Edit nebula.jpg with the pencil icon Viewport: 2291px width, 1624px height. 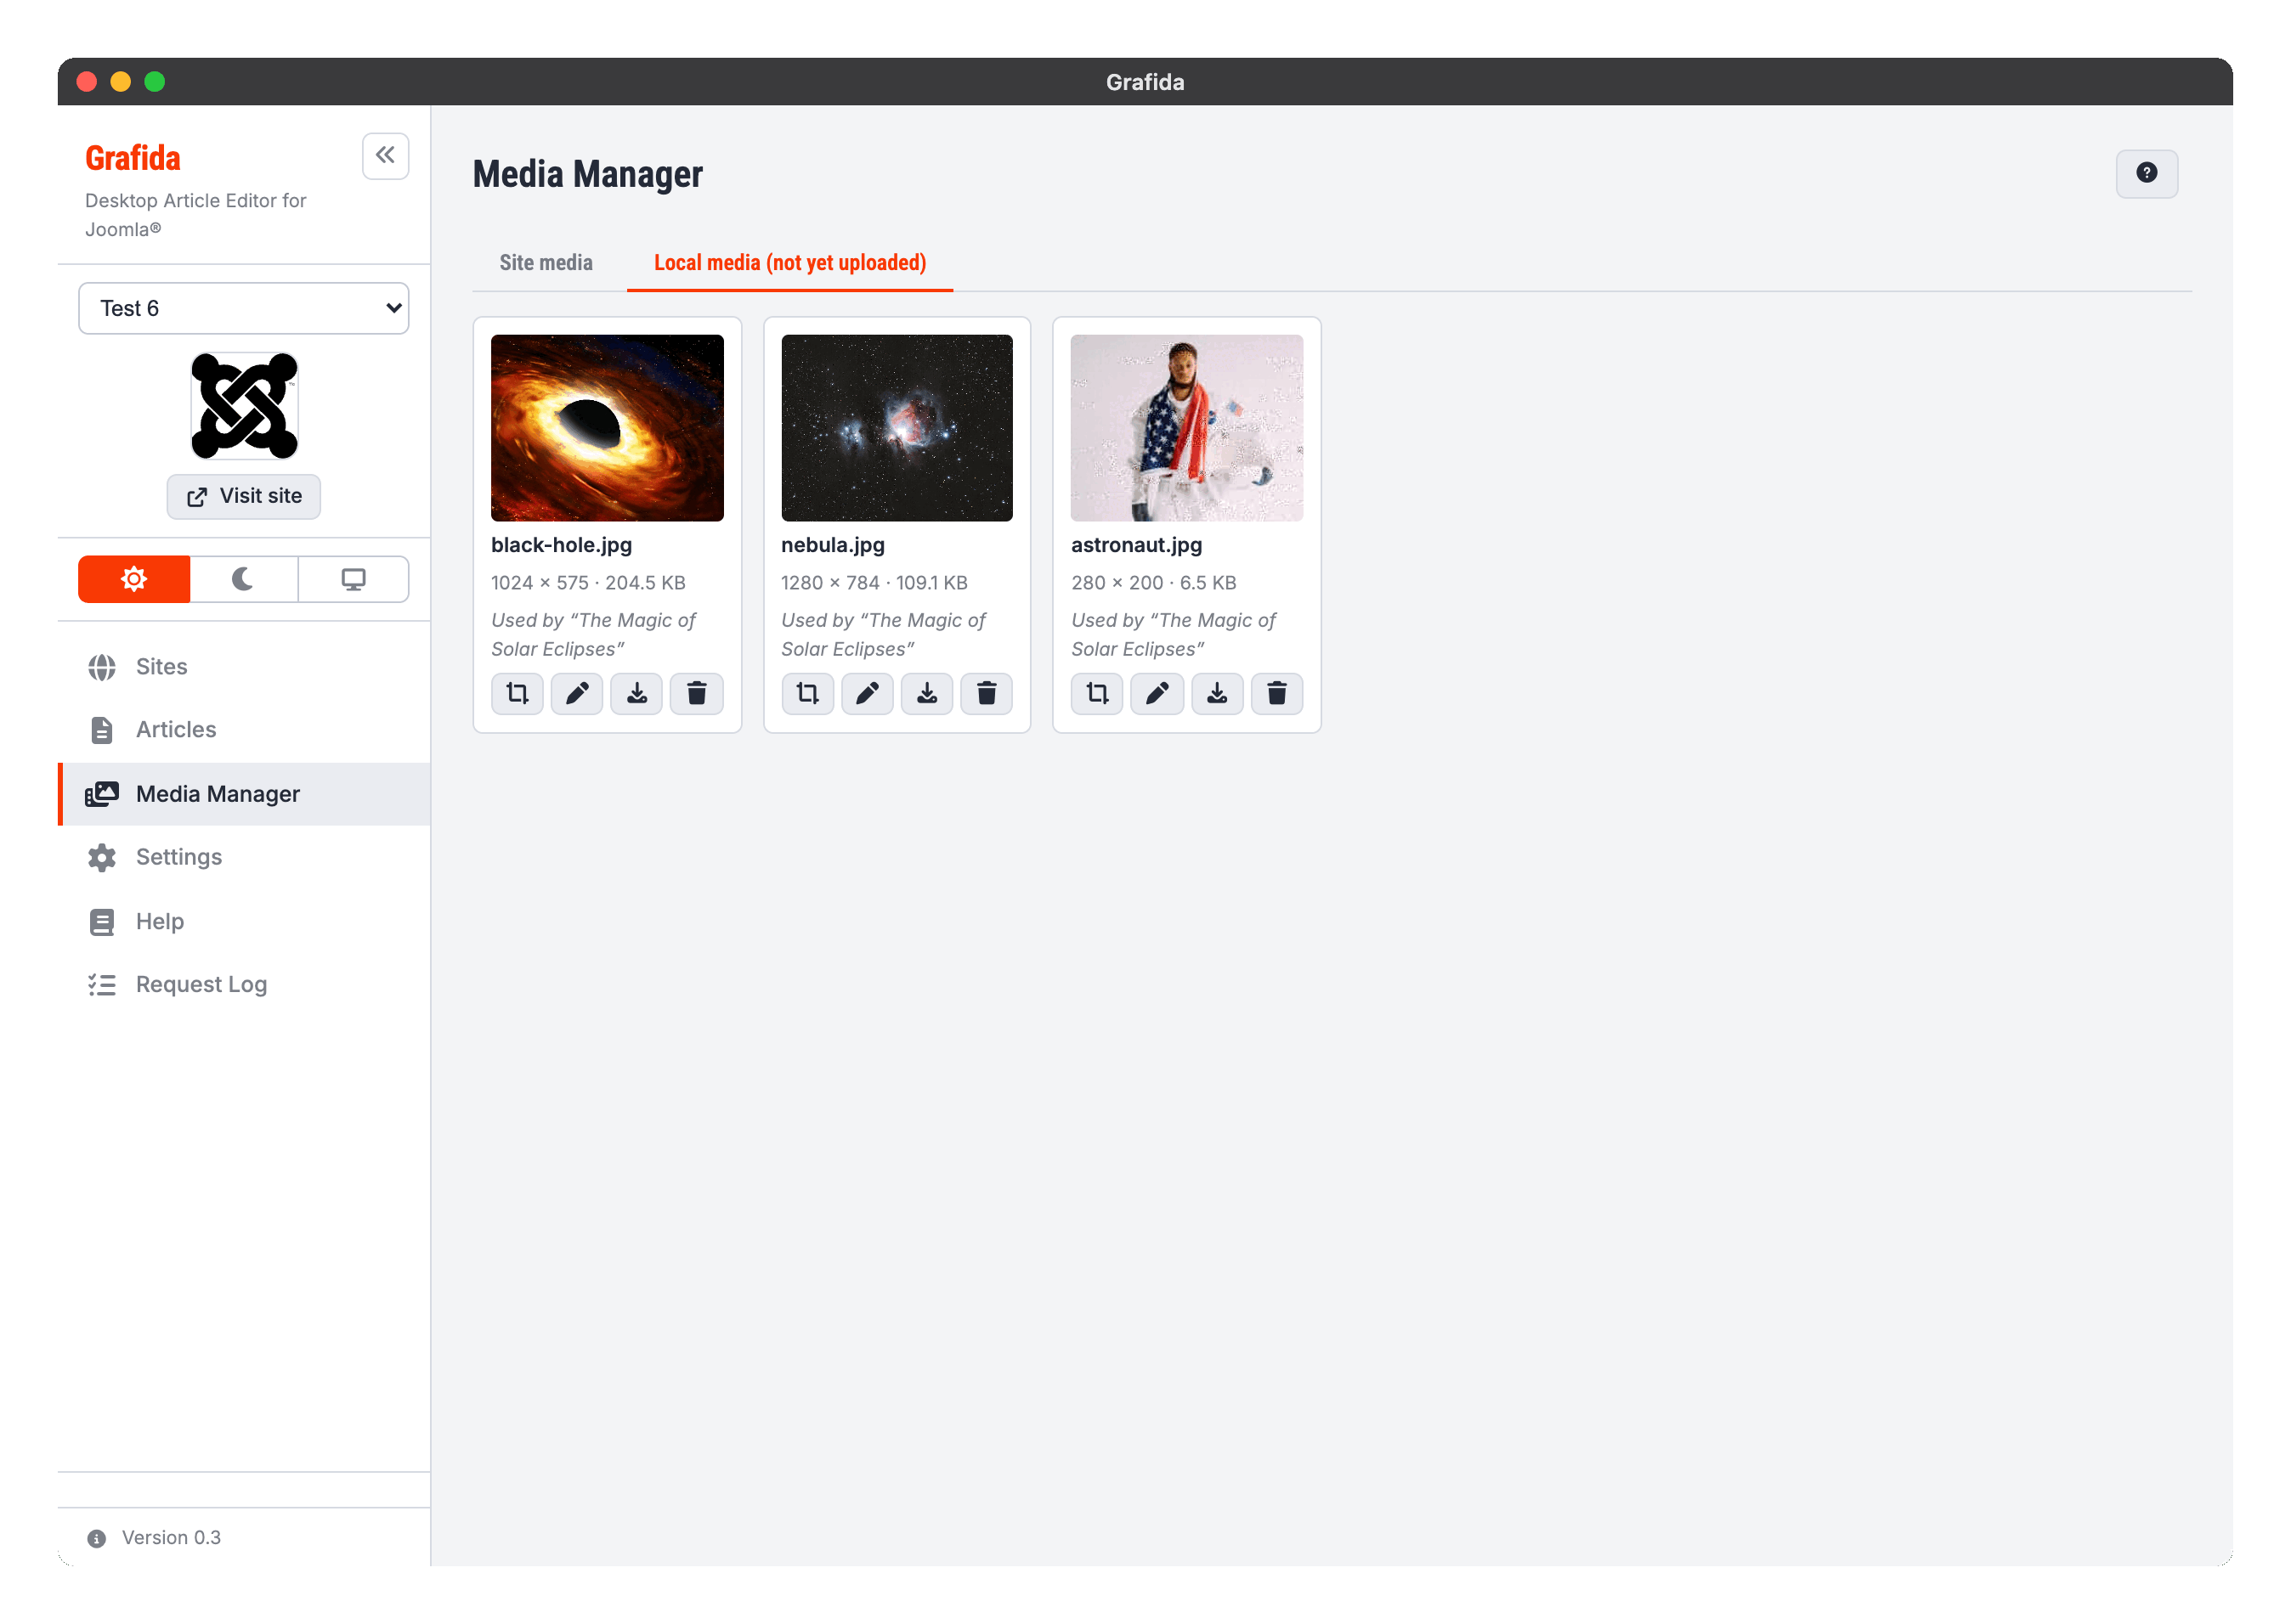[868, 693]
